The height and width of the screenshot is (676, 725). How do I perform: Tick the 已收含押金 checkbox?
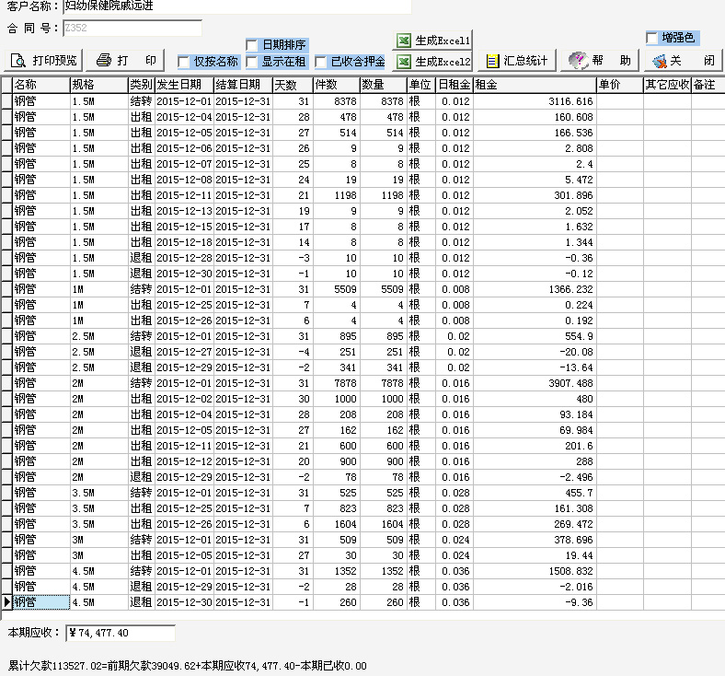tap(321, 62)
